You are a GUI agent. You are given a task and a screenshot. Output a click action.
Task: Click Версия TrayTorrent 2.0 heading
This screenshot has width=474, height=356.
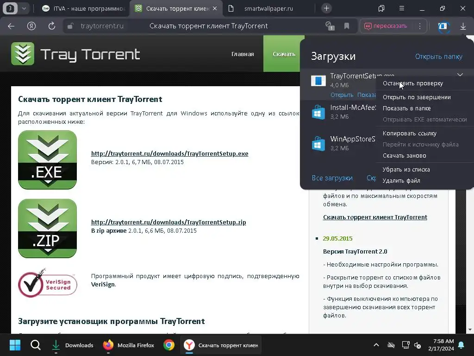pos(355,252)
